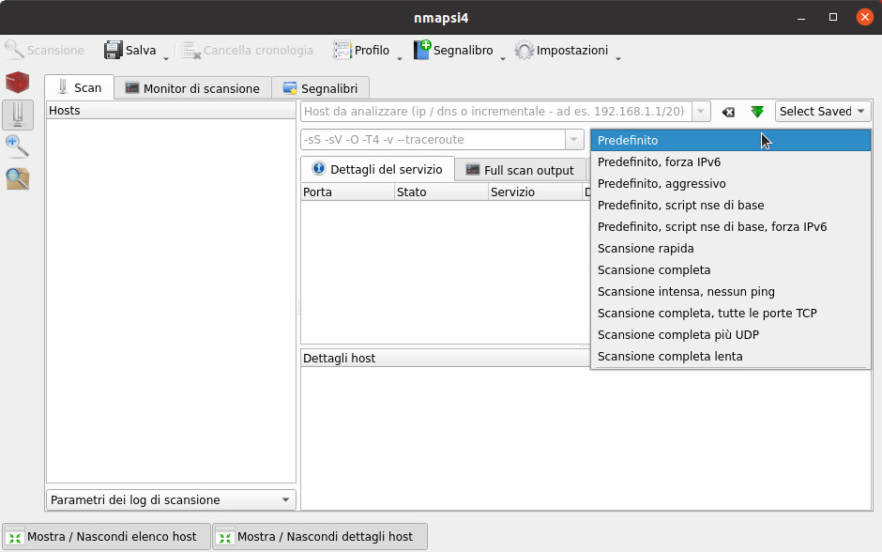Screen dimensions: 882x552
Task: Choose Scansione rapida option
Action: tap(731, 248)
